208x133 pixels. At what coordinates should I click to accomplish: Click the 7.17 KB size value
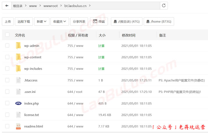tap(104, 126)
